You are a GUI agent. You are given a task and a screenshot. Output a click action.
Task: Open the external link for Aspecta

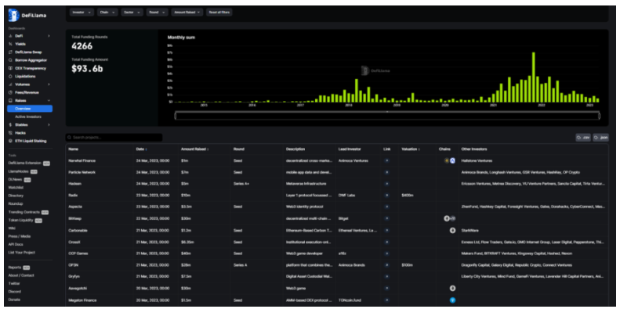[386, 207]
